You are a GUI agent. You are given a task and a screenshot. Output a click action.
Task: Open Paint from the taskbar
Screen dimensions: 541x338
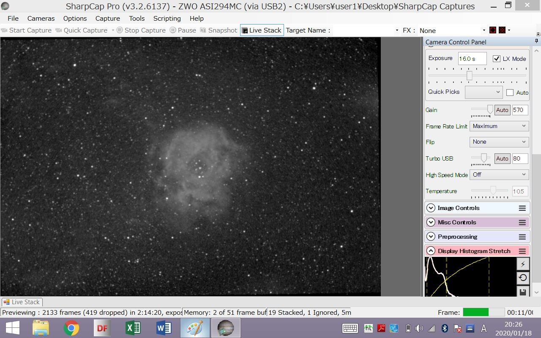195,328
